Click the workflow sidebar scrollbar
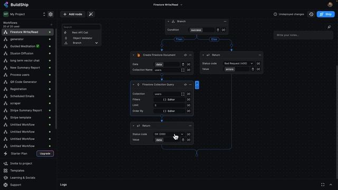338x190 pixels. pos(56,79)
